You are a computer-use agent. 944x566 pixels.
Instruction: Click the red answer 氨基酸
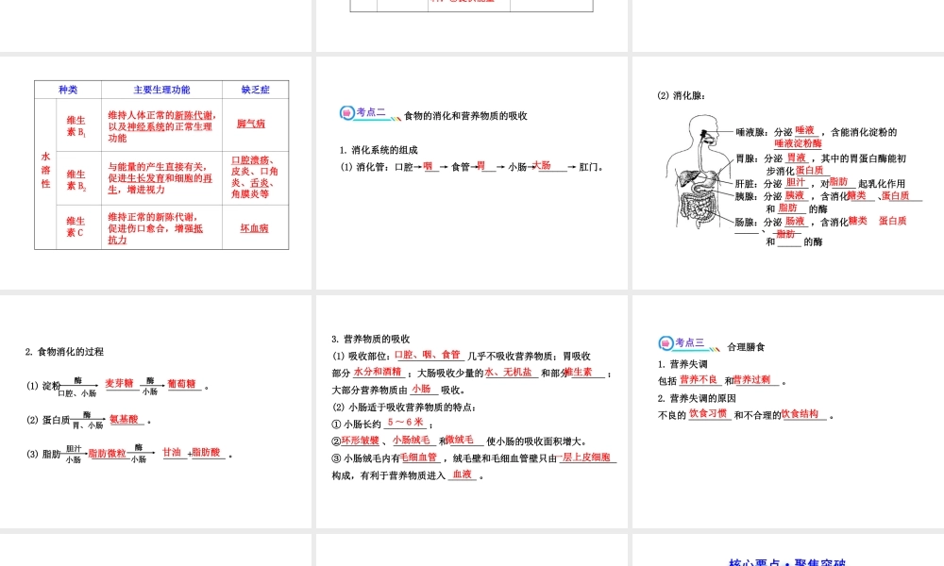[x=124, y=419]
